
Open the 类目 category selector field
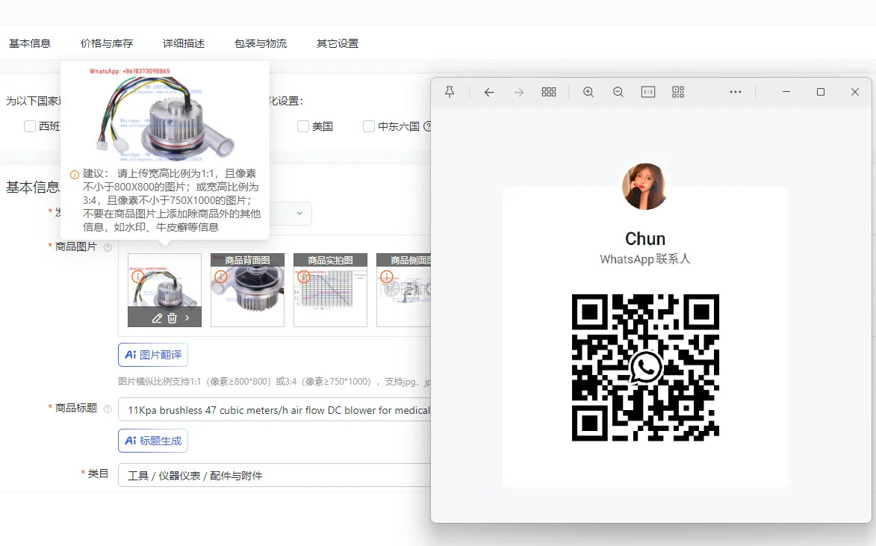tap(274, 475)
